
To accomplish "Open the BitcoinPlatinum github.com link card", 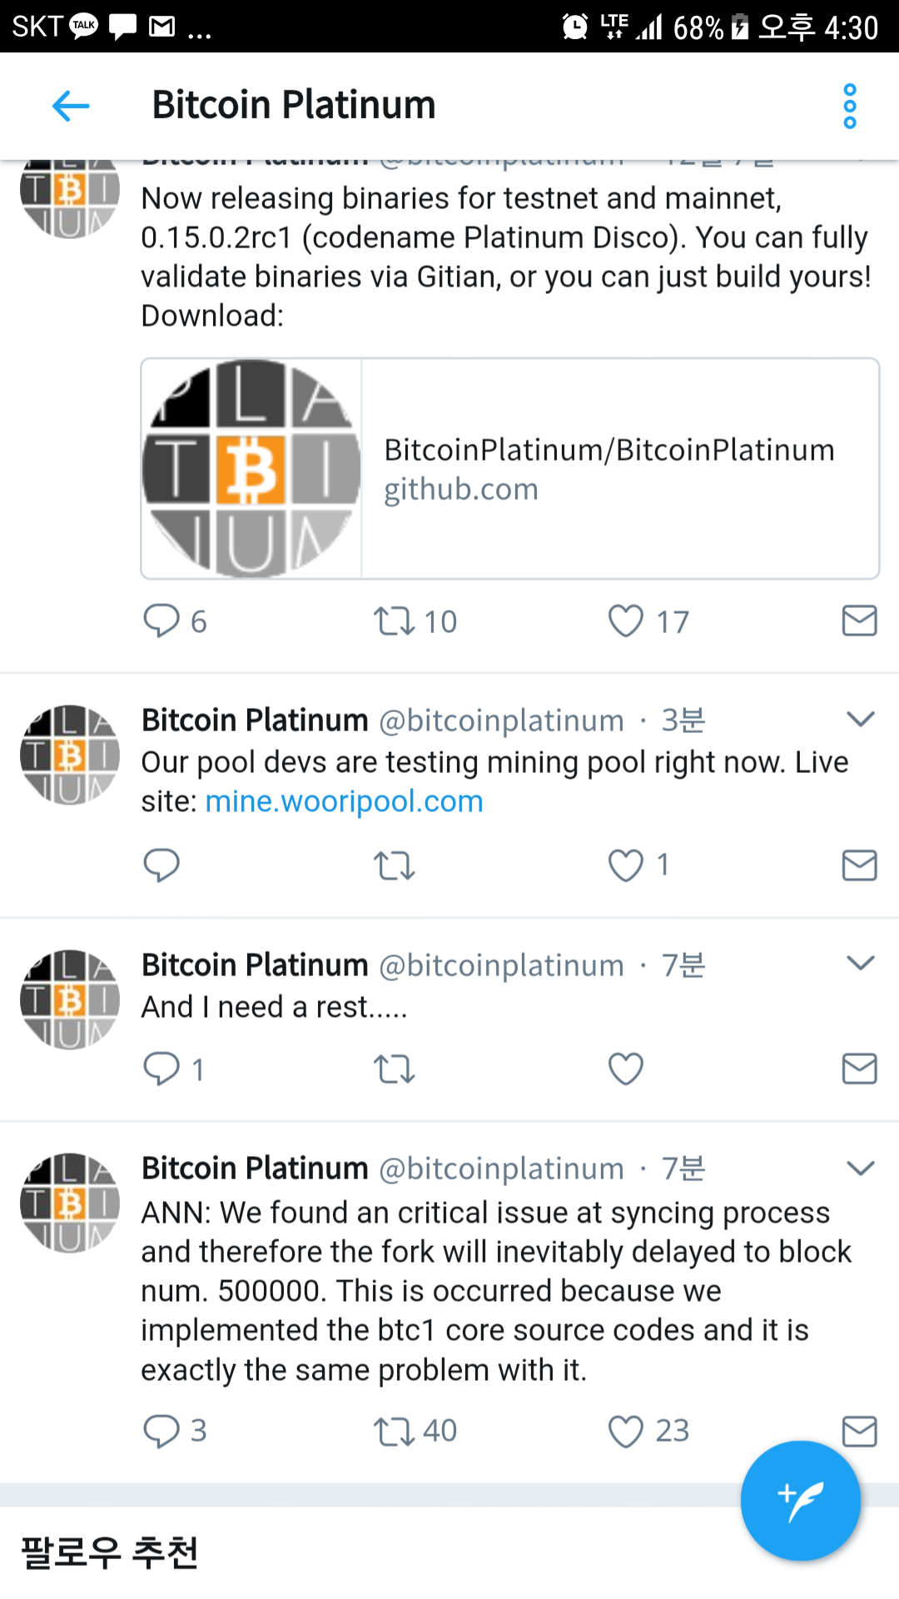I will pos(509,469).
